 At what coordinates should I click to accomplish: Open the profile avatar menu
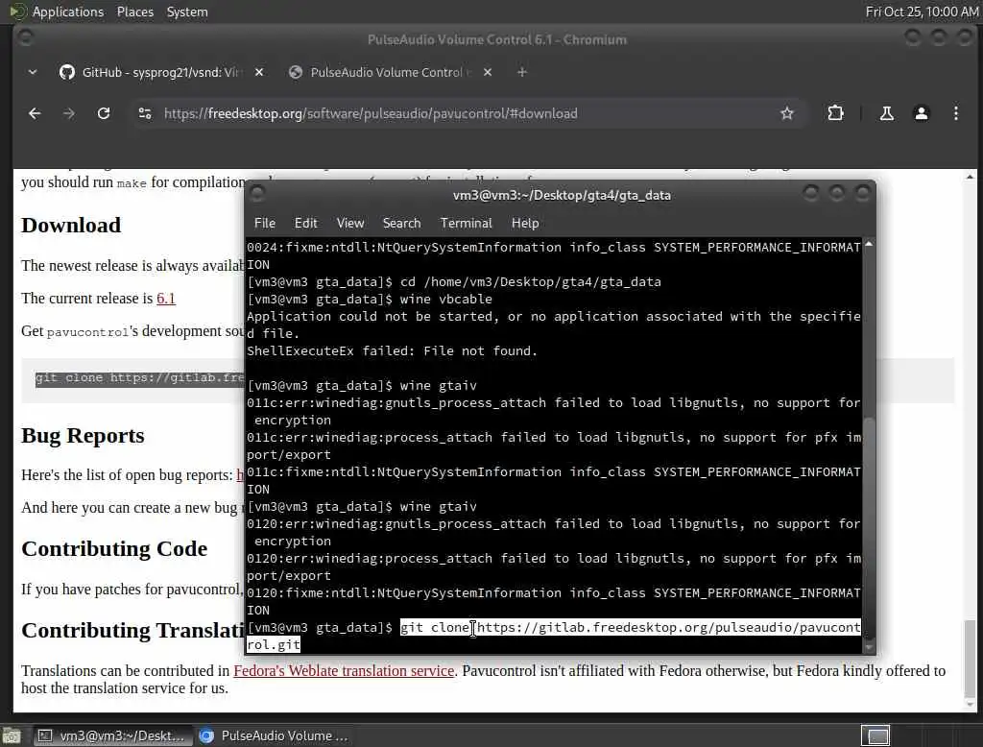point(921,113)
